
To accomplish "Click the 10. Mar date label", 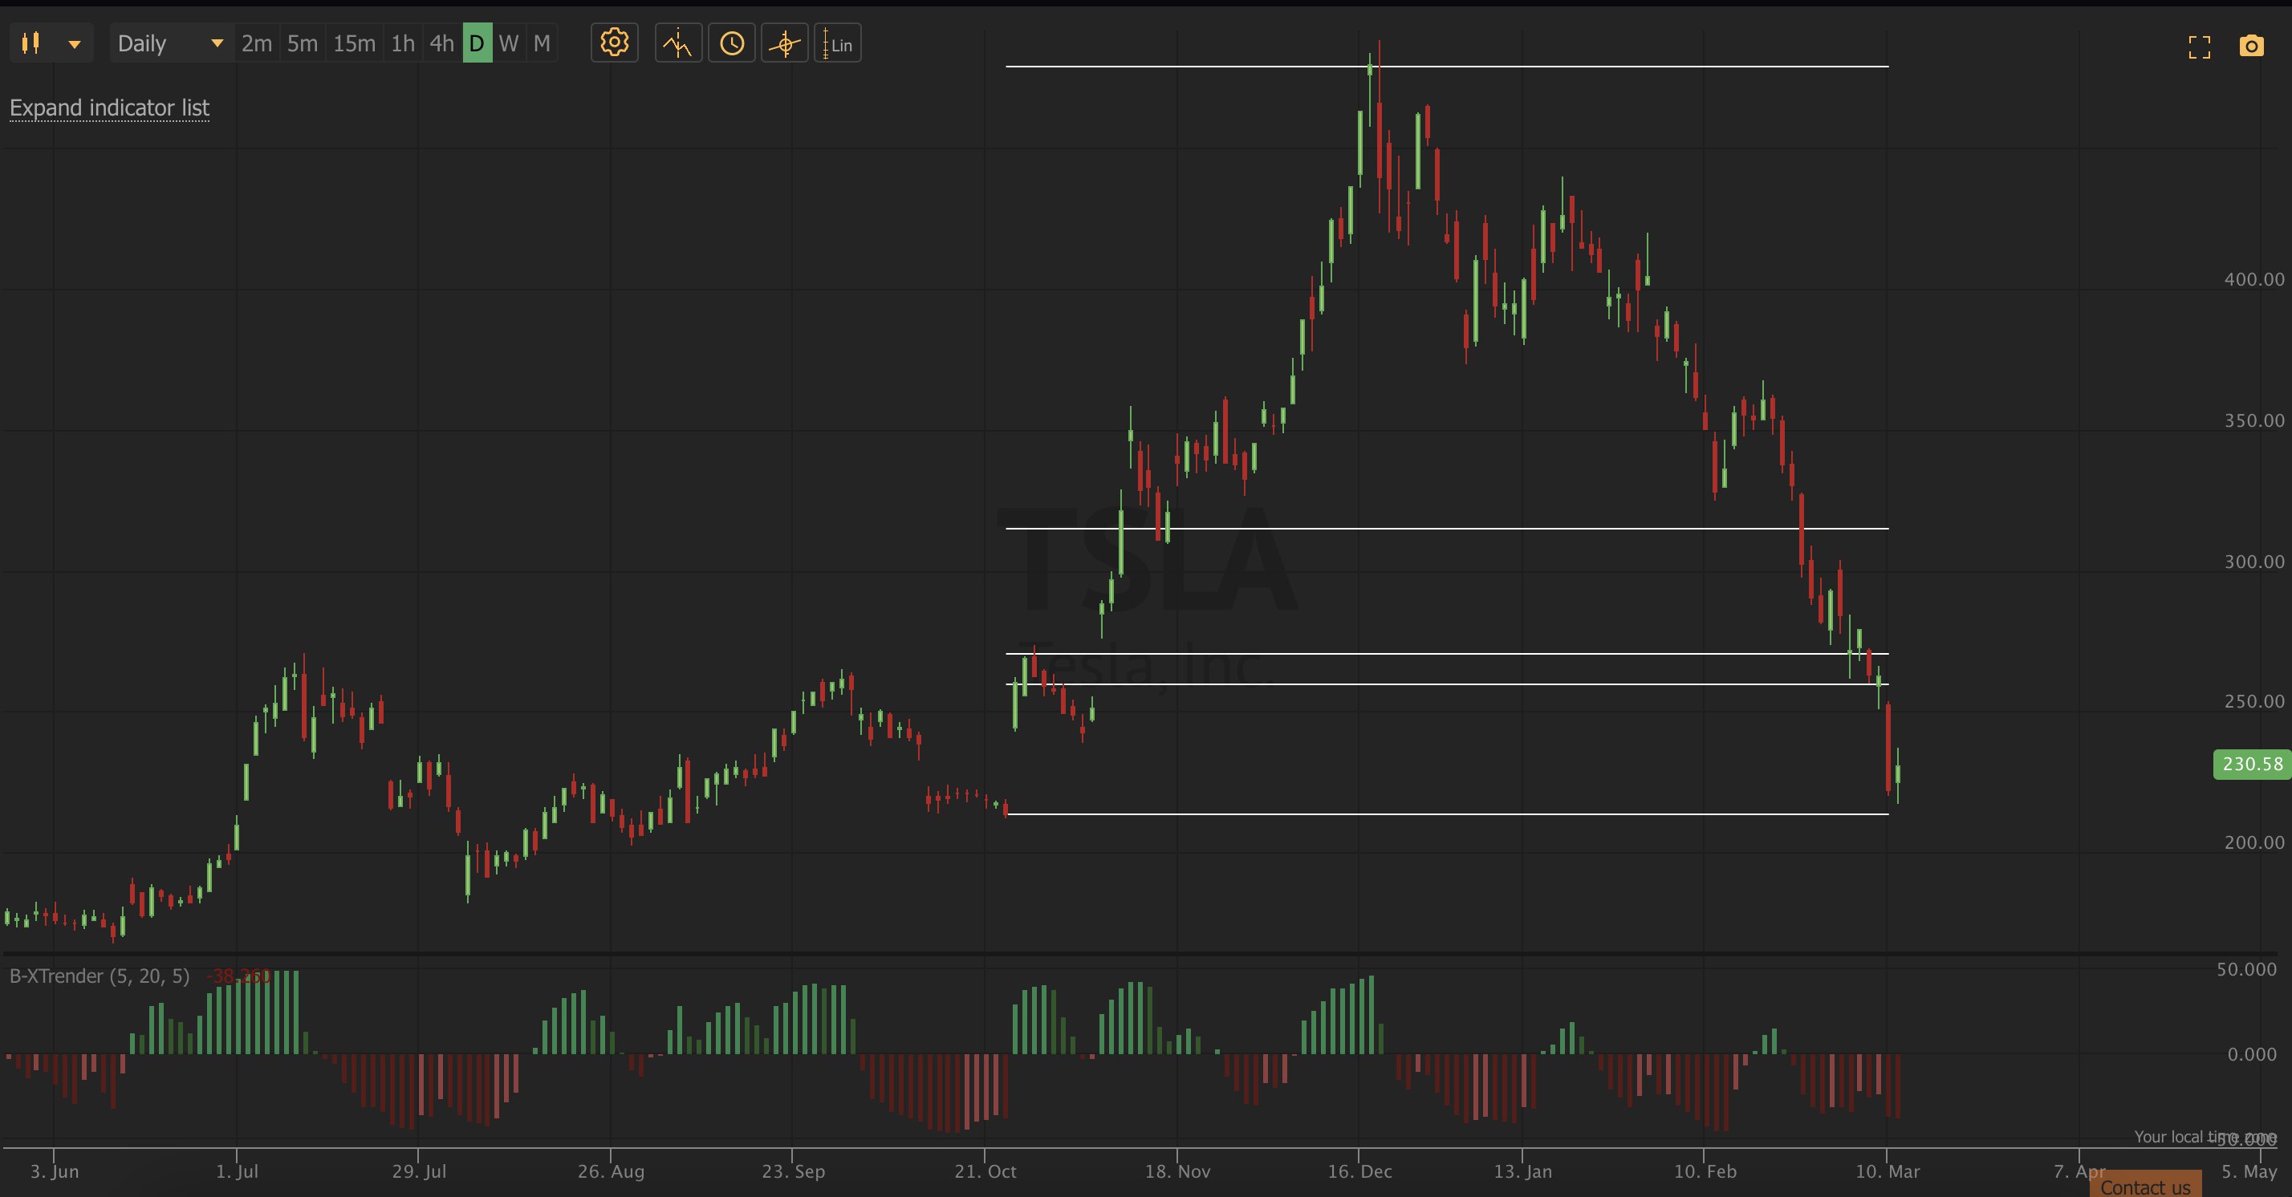I will [x=1888, y=1171].
